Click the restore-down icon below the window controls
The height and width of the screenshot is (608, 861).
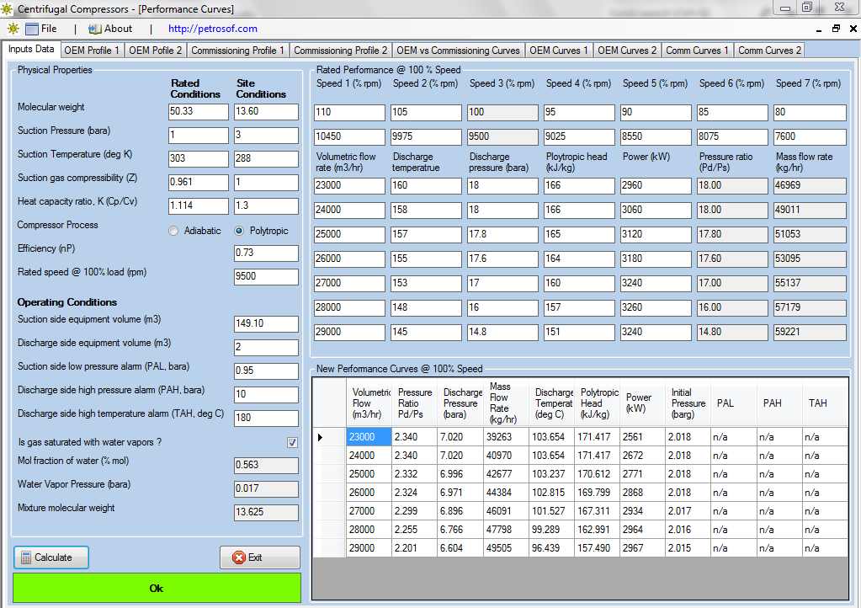click(x=835, y=28)
